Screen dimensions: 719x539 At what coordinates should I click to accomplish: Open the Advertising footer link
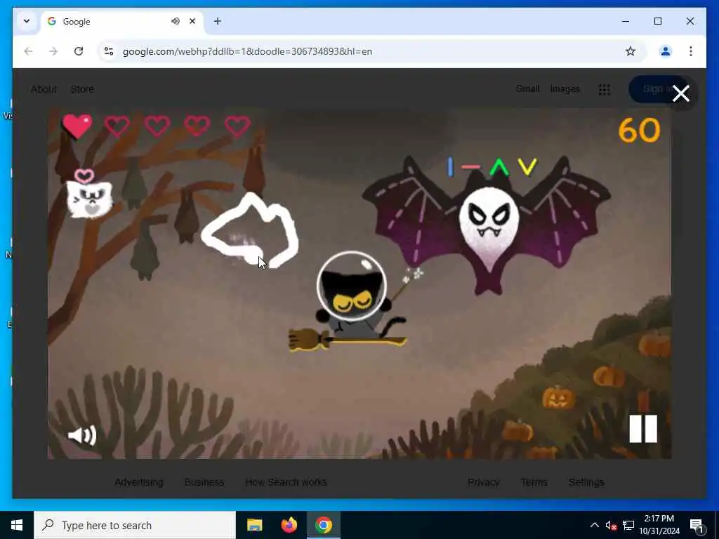tap(139, 482)
